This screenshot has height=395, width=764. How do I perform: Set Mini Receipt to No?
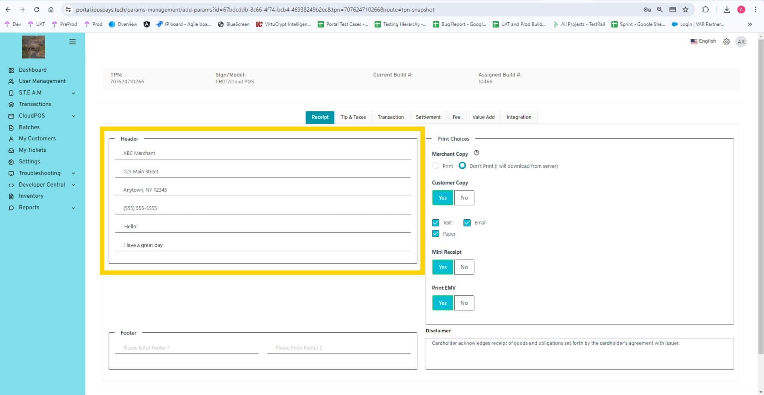click(x=464, y=267)
